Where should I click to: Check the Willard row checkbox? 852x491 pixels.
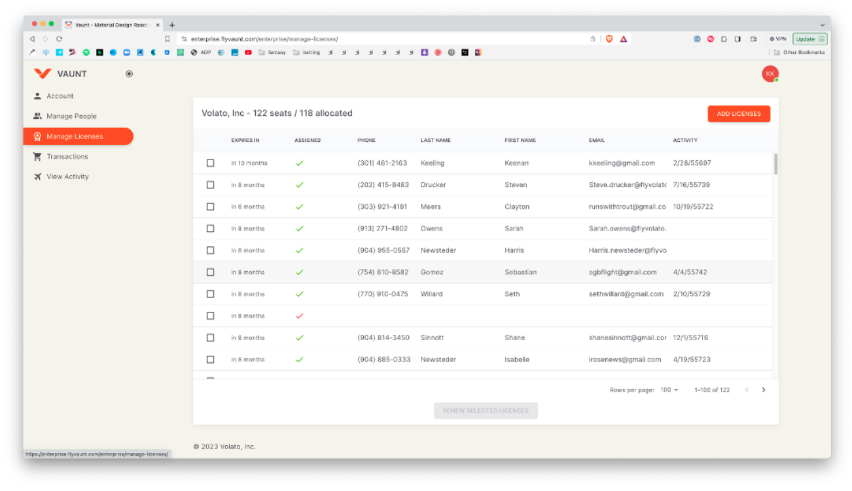coord(210,294)
